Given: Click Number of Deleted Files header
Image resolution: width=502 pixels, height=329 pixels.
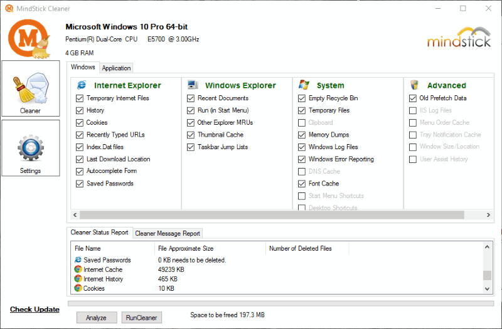Looking at the screenshot, I should coord(307,248).
